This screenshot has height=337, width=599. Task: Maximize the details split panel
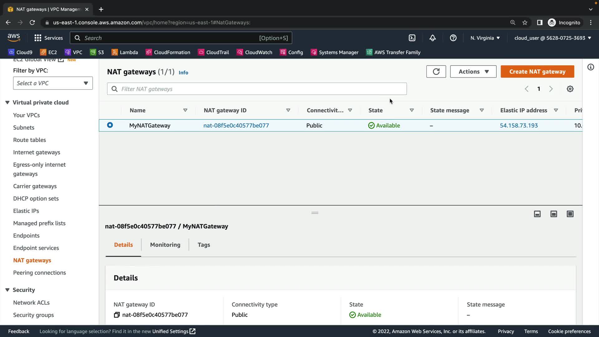point(570,214)
